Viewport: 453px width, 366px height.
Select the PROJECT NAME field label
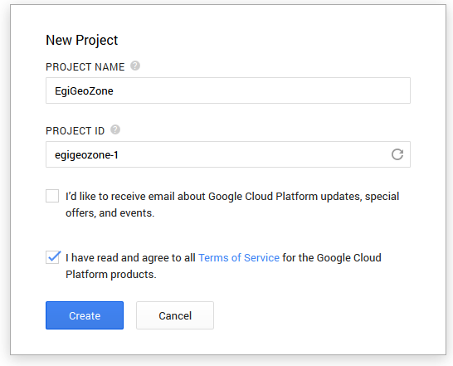[85, 67]
